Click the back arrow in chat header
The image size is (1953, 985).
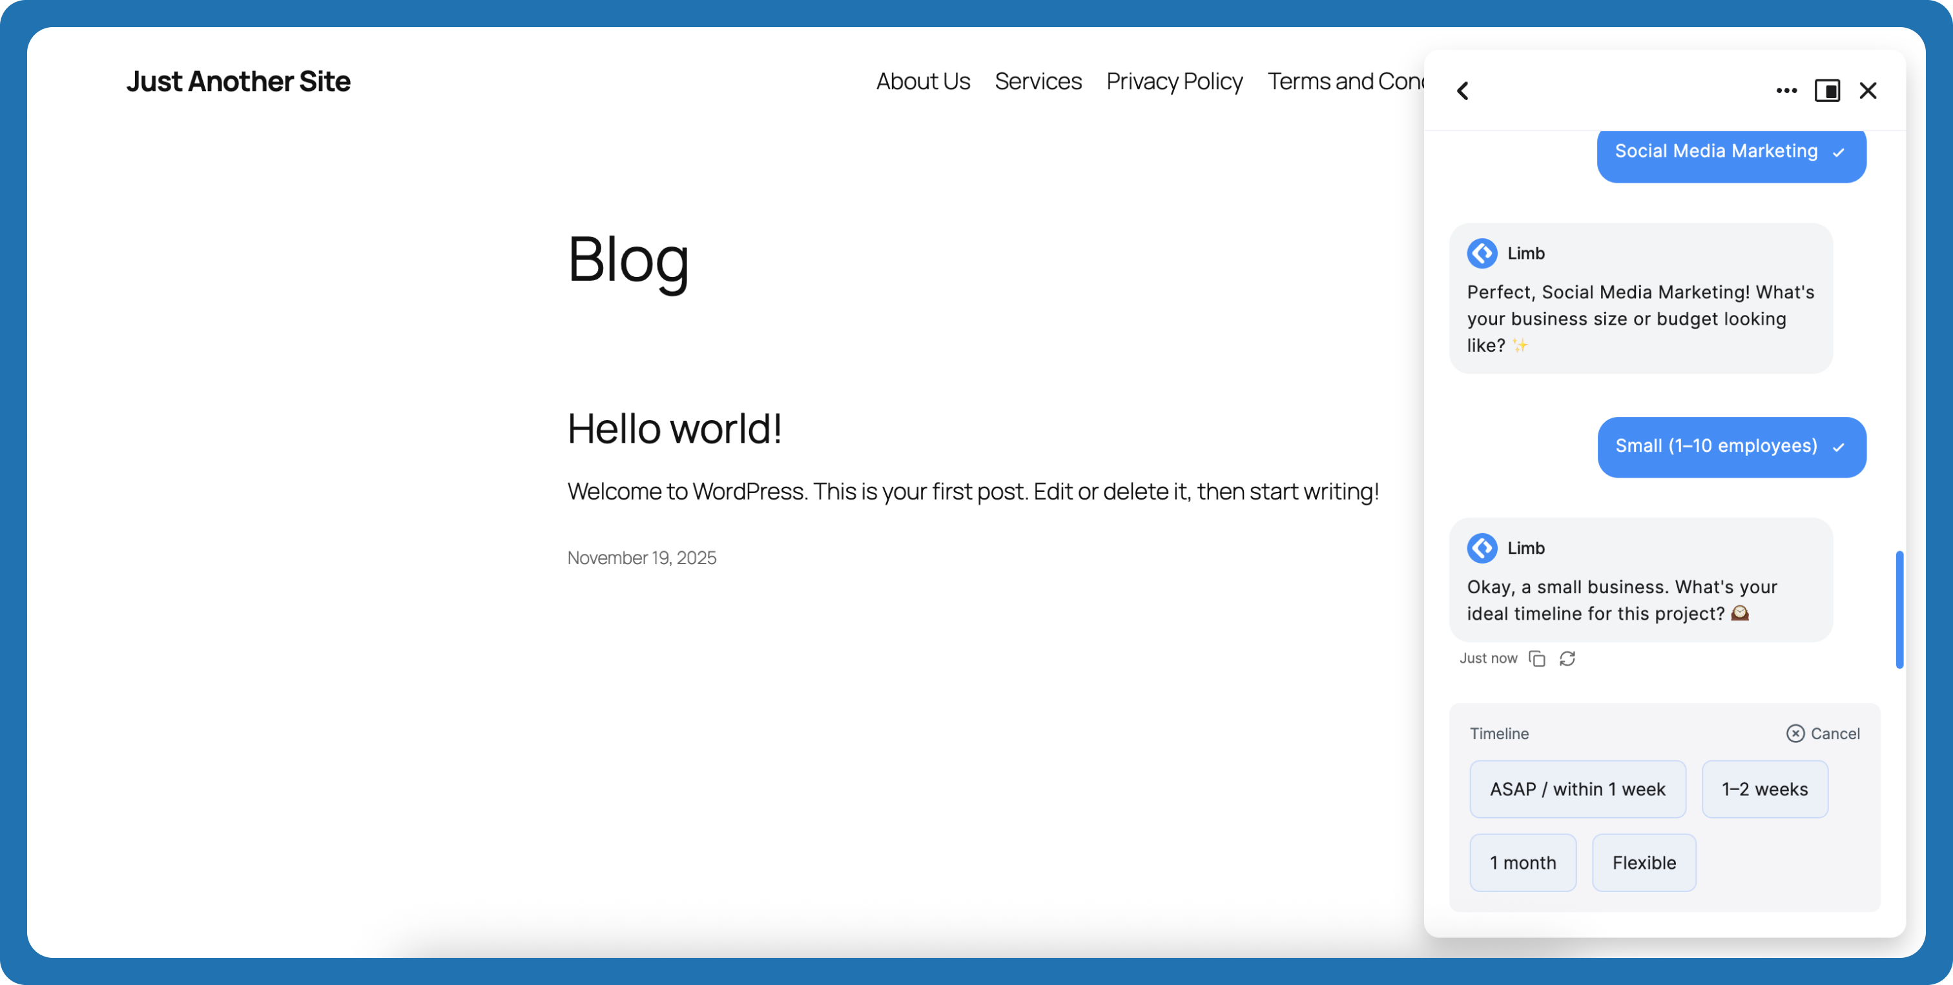pos(1462,91)
